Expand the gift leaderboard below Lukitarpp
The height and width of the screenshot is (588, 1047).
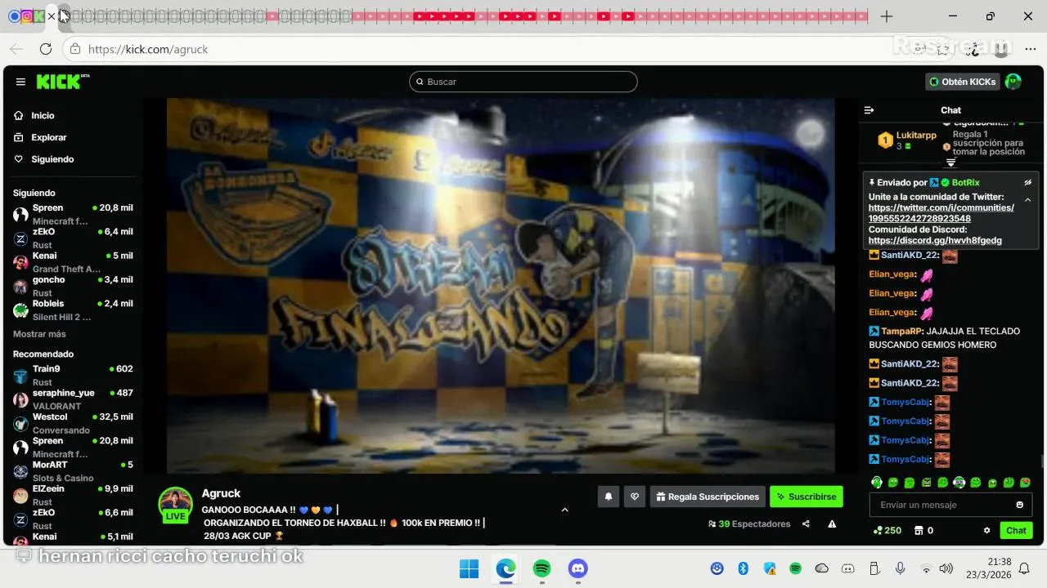coord(950,163)
